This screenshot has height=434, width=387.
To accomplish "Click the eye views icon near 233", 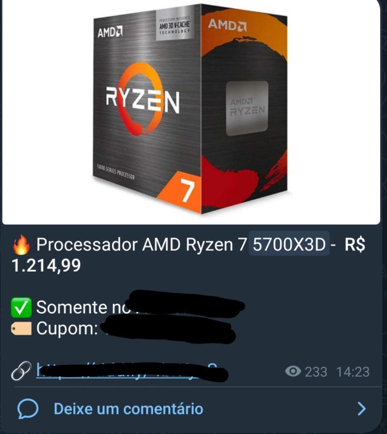I will 293,372.
